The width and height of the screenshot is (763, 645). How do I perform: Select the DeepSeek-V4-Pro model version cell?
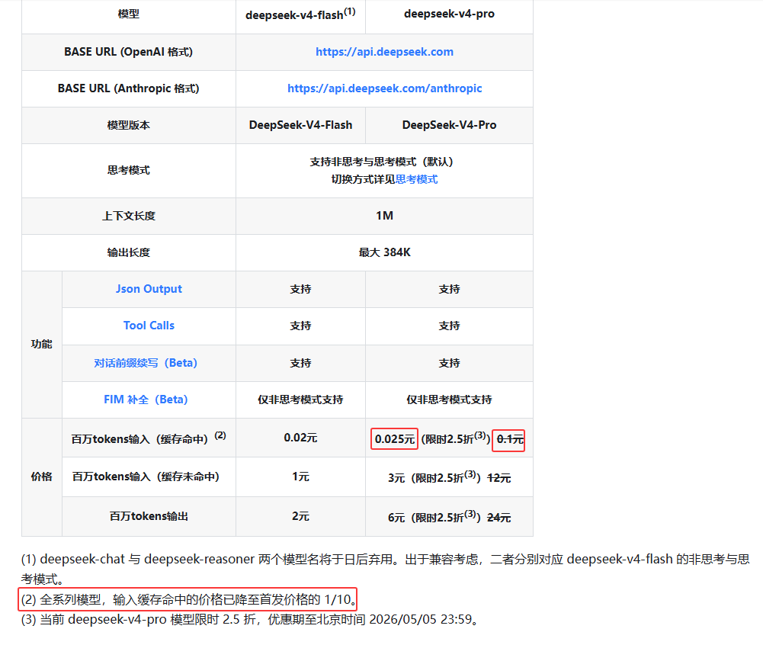pos(449,125)
